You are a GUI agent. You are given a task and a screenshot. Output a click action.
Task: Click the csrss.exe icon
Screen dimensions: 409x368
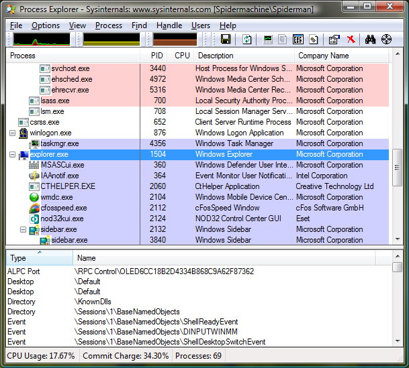tap(24, 122)
